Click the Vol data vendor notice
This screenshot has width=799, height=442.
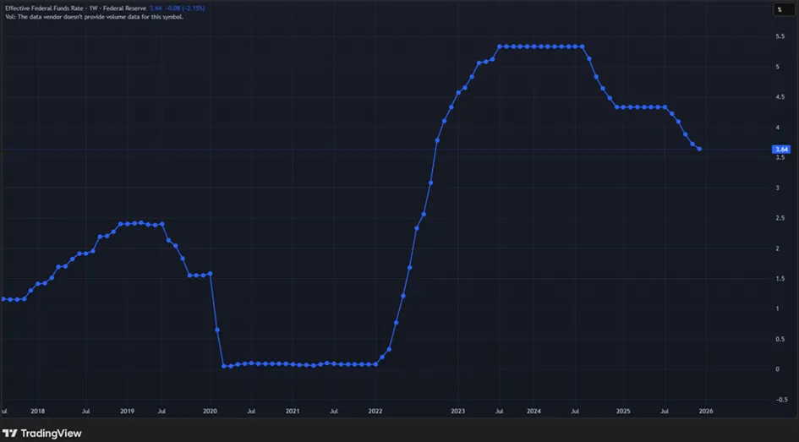coord(94,16)
